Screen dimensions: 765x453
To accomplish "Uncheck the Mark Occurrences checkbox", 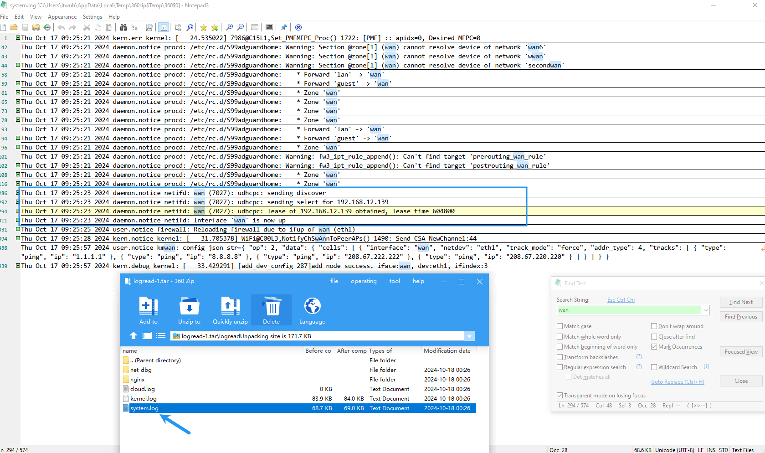I will click(654, 347).
